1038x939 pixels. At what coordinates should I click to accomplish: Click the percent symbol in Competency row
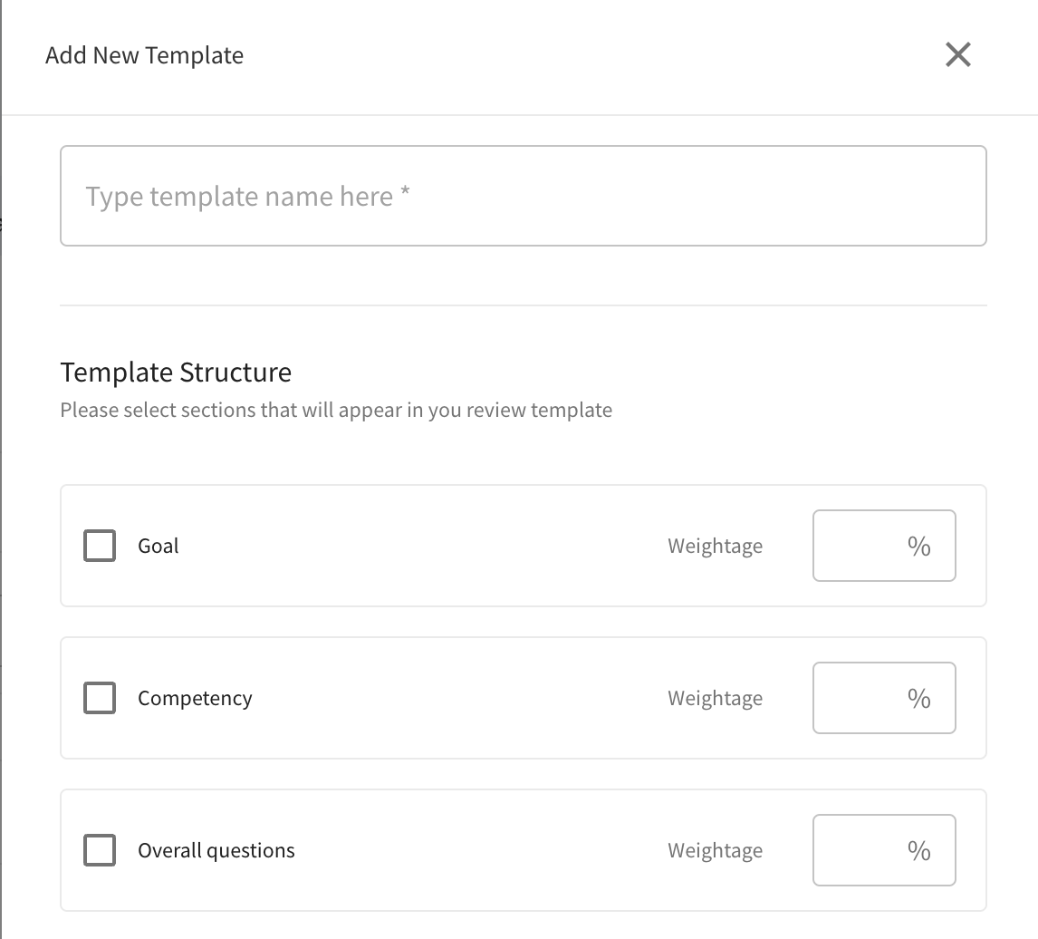click(x=918, y=698)
